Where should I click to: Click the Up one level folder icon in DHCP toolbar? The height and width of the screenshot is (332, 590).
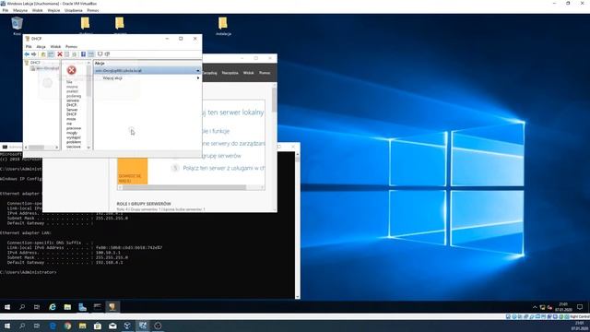[43, 54]
